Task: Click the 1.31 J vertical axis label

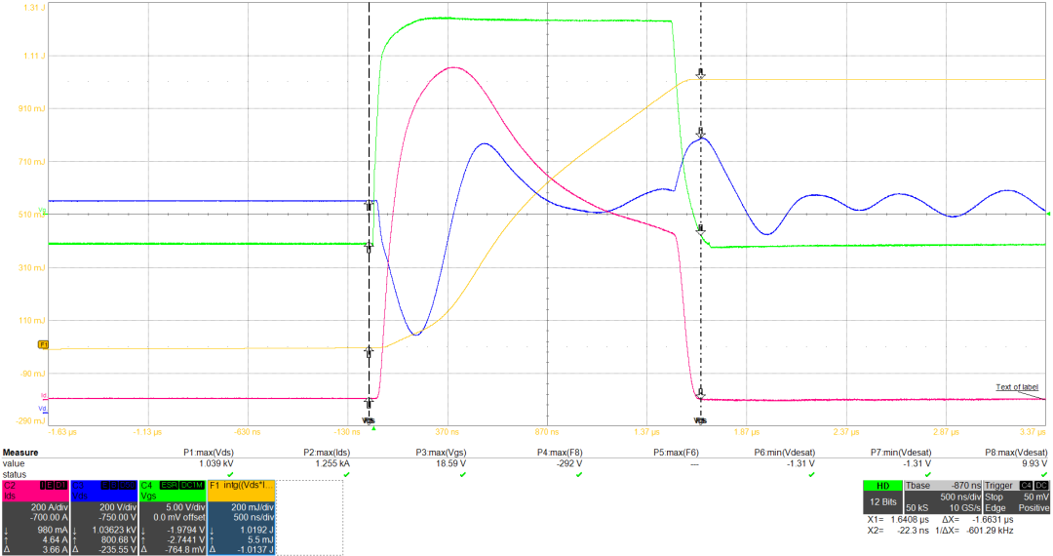Action: pyautogui.click(x=33, y=8)
